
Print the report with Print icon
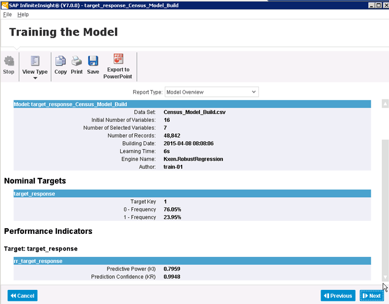pos(77,61)
